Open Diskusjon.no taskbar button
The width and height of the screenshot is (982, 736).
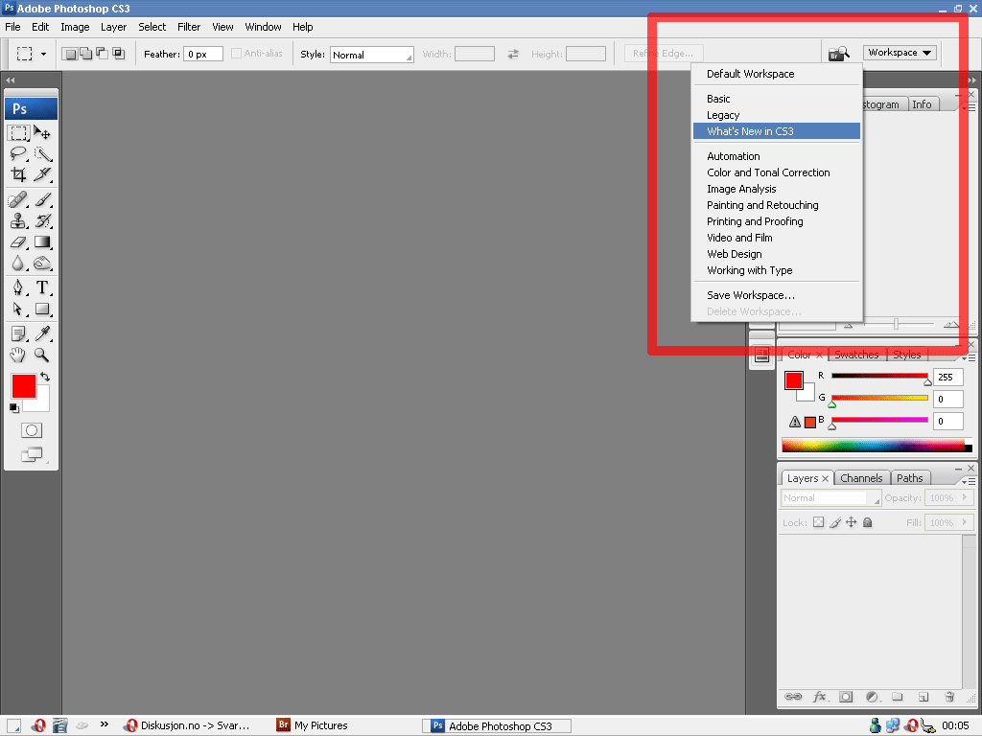[x=187, y=725]
